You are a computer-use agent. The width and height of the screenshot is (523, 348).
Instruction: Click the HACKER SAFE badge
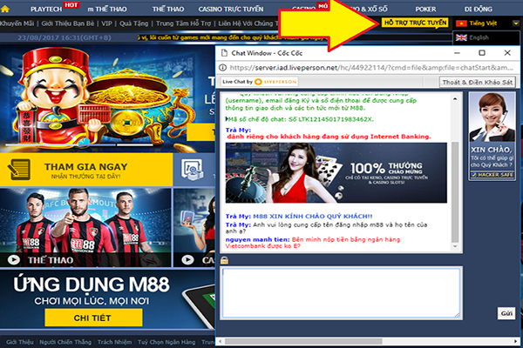point(492,175)
